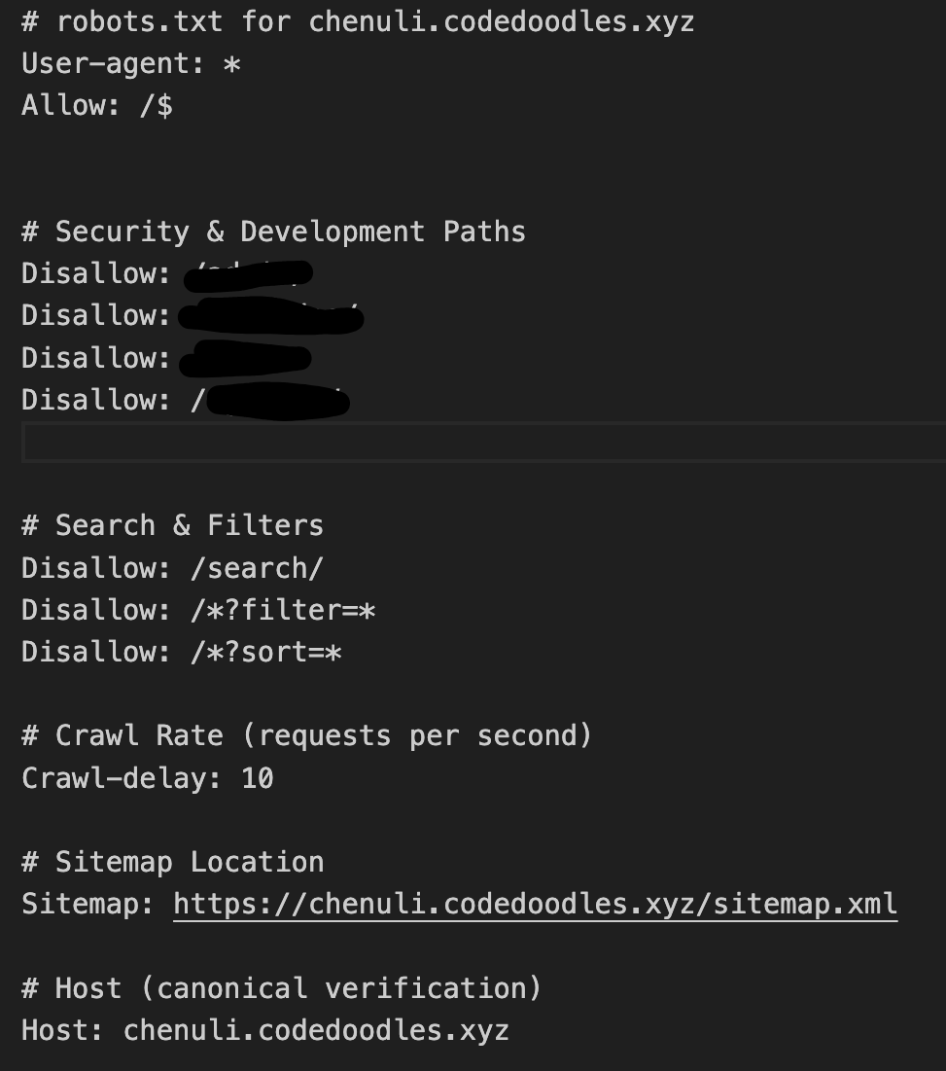Click the sort query Disallow rule
Image resolution: width=946 pixels, height=1071 pixels.
point(182,652)
